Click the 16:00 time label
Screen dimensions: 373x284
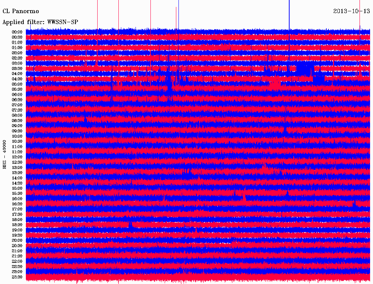pyautogui.click(x=17, y=199)
